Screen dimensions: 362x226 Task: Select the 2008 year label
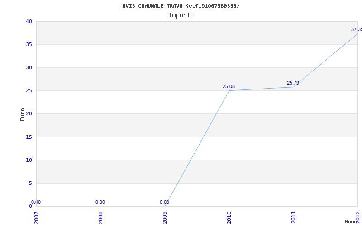(x=100, y=218)
